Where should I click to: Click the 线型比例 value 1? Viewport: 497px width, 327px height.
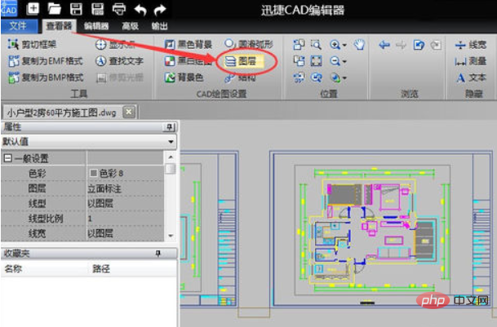pyautogui.click(x=90, y=219)
